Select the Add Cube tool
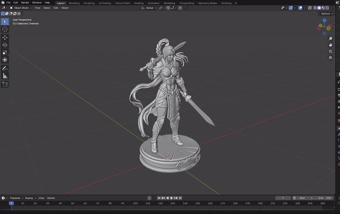340x214 pixels. 5,84
